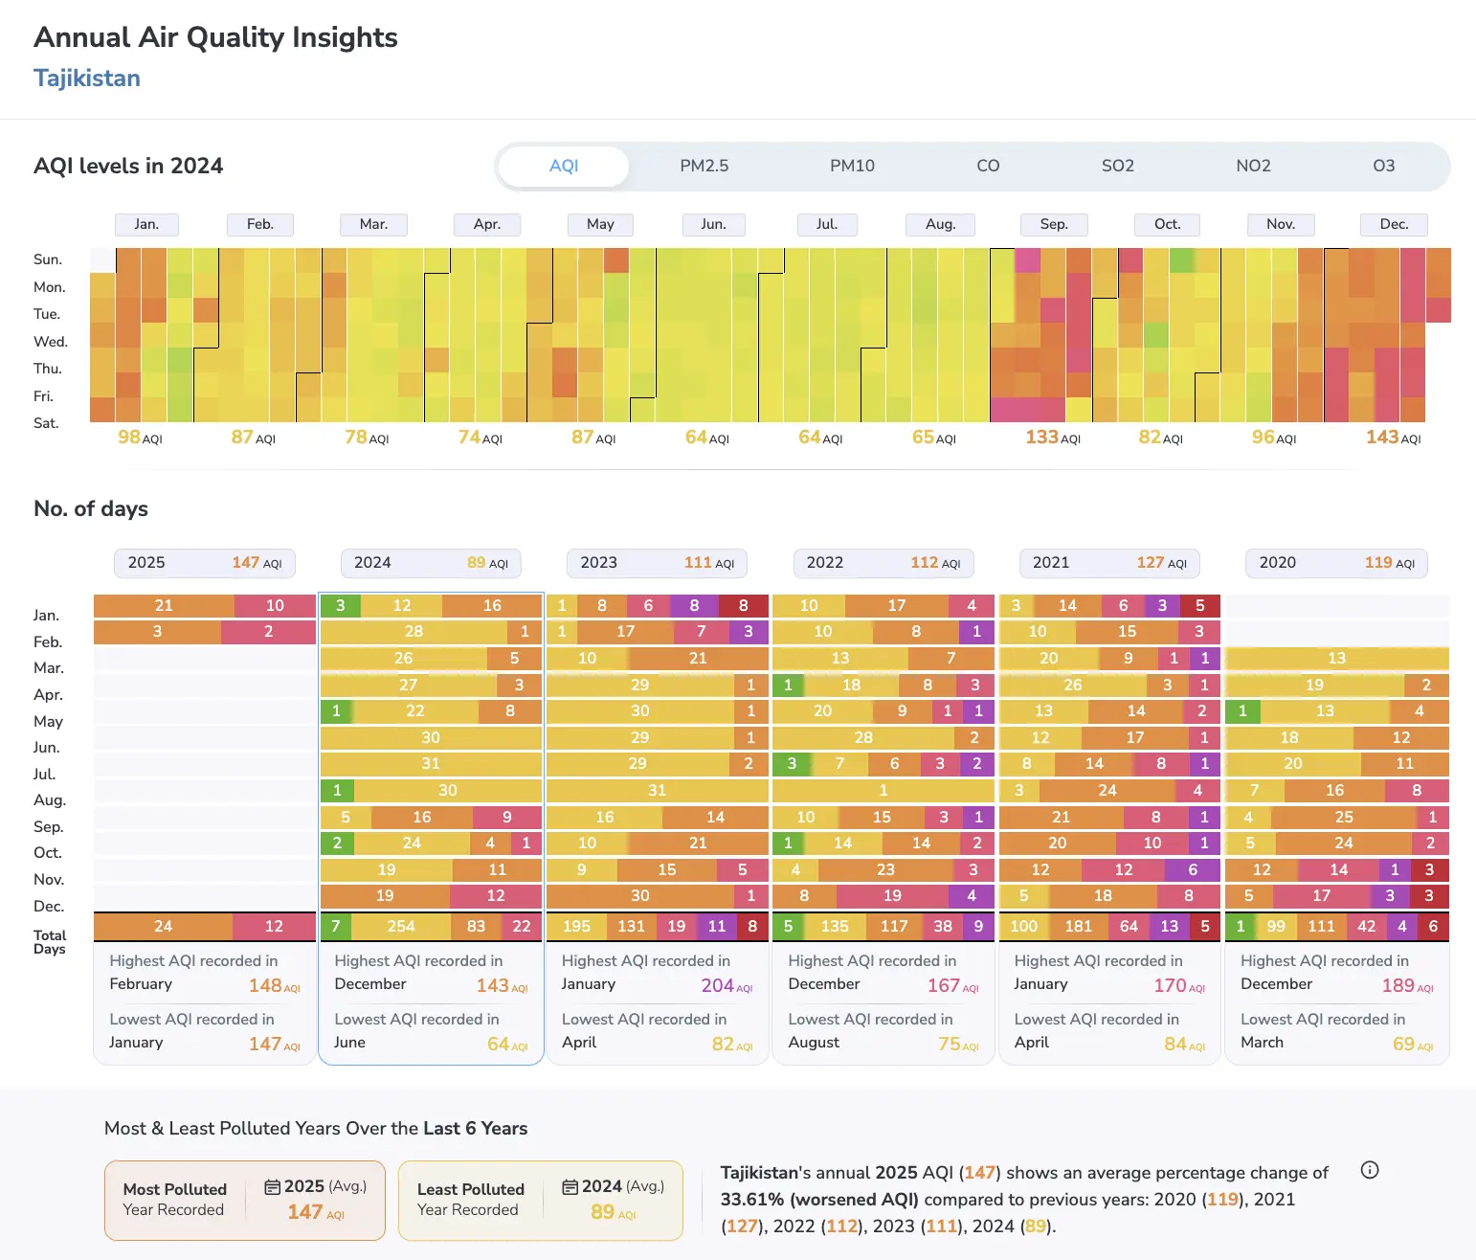Select the active AQI tab
The height and width of the screenshot is (1260, 1476).
coord(564,166)
